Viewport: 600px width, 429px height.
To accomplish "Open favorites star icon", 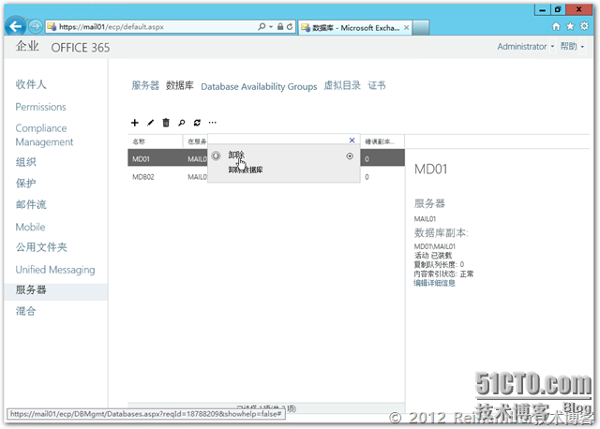I will pos(570,26).
